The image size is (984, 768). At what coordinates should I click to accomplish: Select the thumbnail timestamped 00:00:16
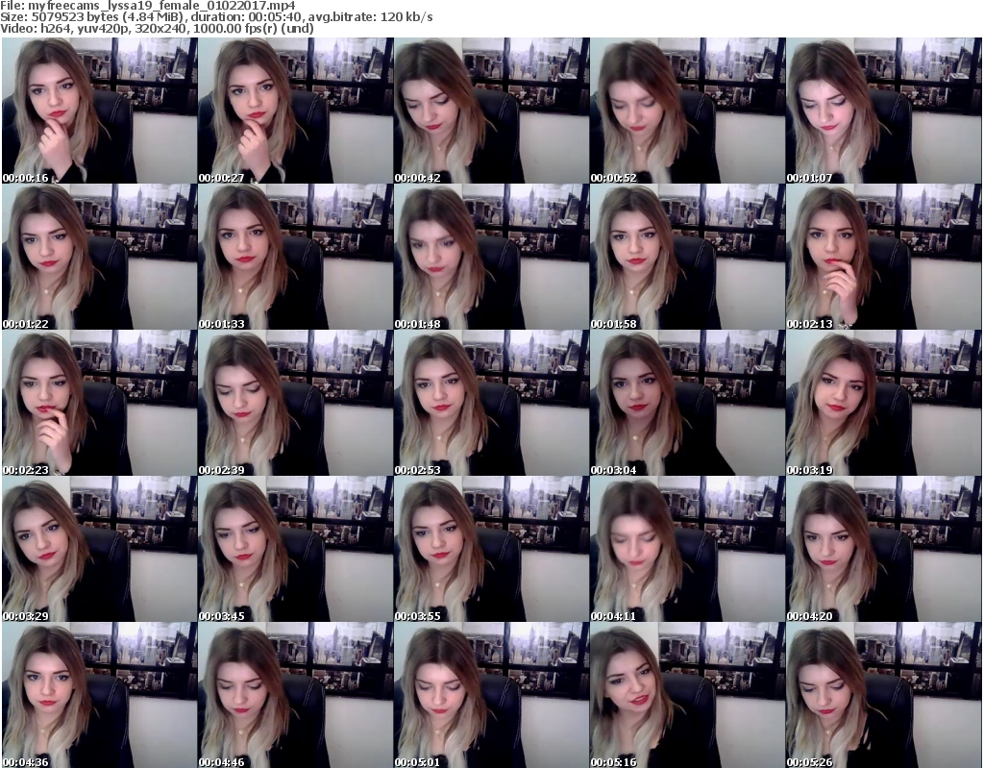point(100,111)
